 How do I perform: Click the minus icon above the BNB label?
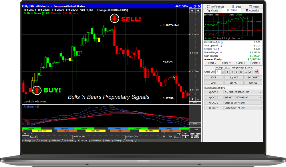(198, 99)
